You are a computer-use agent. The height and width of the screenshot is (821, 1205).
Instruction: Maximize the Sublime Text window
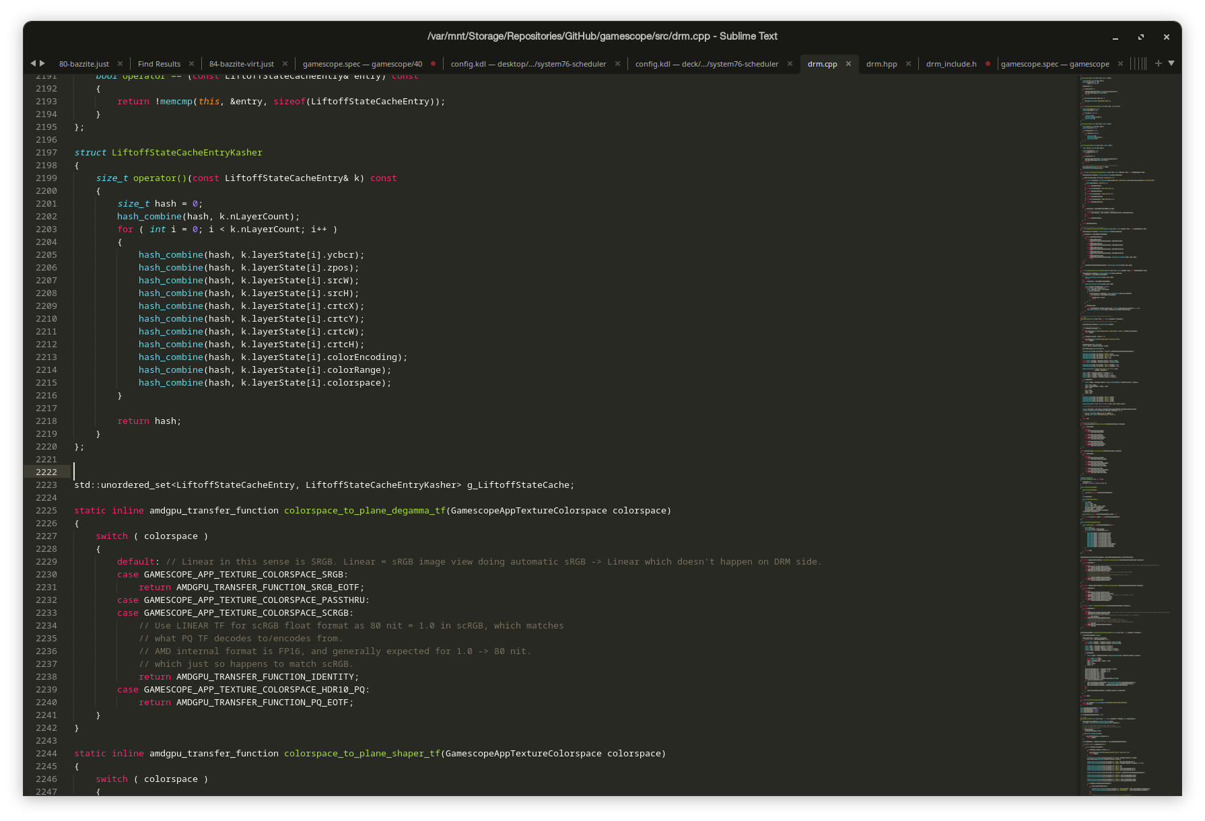tap(1141, 37)
